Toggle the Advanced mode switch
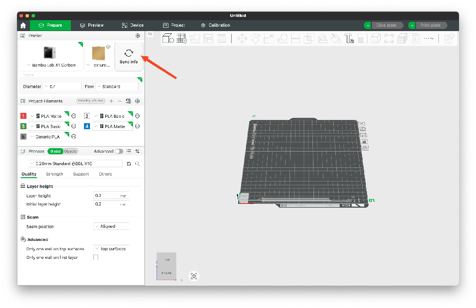Viewport: 476px width, 308px height. [x=118, y=152]
